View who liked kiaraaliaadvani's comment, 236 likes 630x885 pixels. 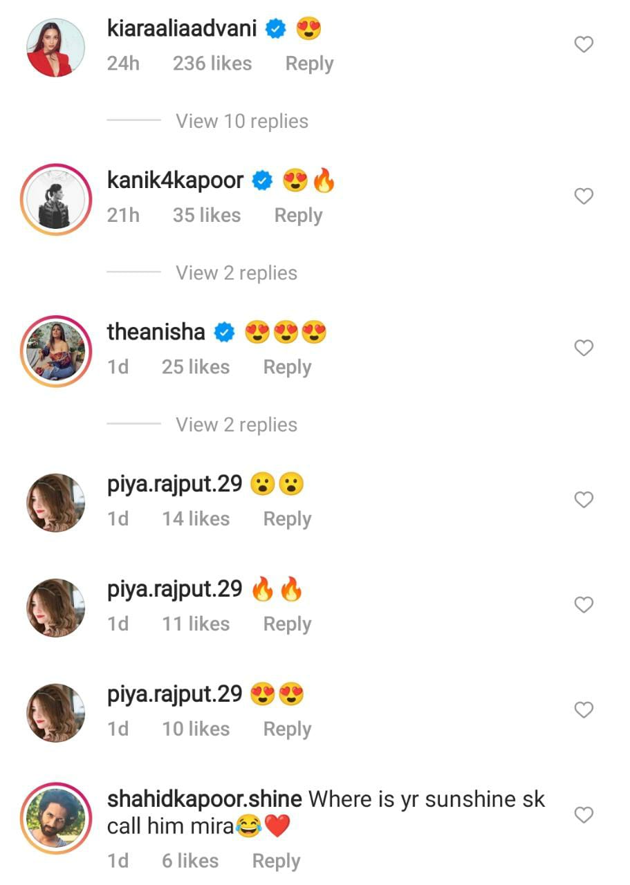212,64
